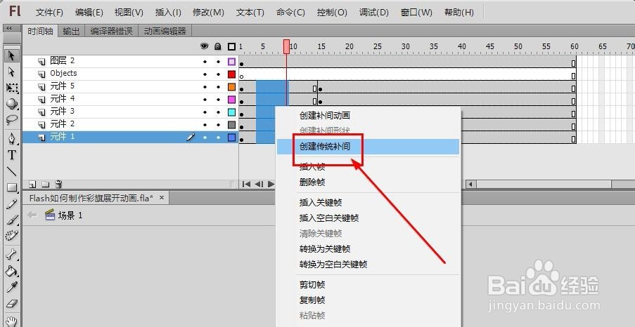This screenshot has height=327, width=635.
Task: Click the red outline swatch of Objects
Action: click(x=231, y=74)
